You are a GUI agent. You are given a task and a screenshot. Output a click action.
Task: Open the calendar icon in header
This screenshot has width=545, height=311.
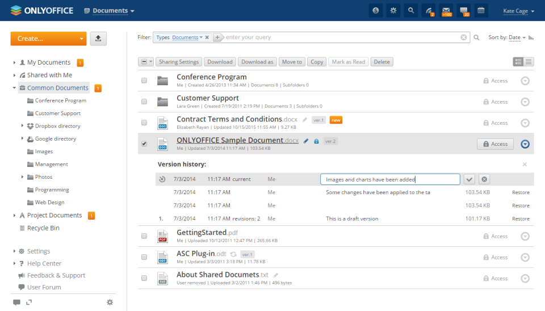click(481, 11)
